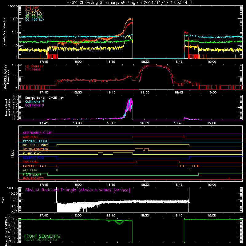Click the 2.5 tick on modulation axis
The width and height of the screenshot is (246, 246).
(15, 99)
